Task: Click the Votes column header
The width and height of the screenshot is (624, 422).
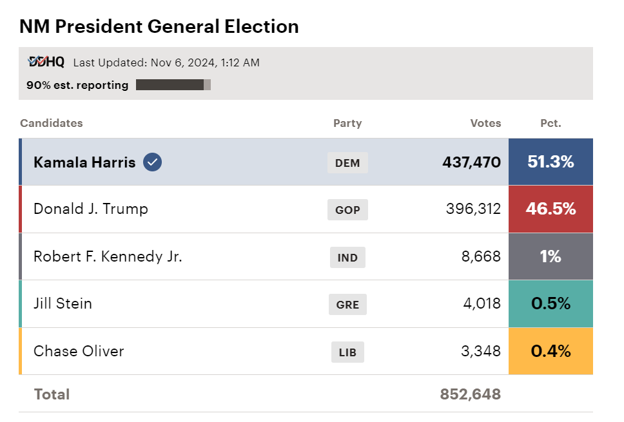Action: point(485,123)
